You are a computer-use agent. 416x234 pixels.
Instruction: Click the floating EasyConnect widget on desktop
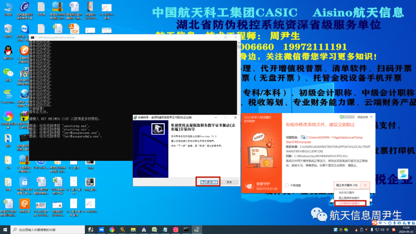click(x=403, y=174)
